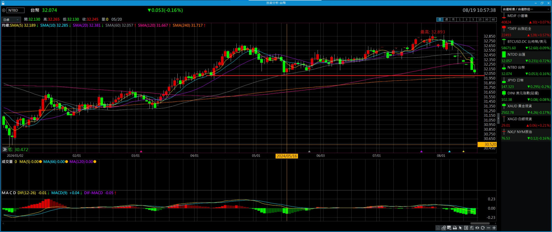Click the refresh chart icon
552x232 pixels.
(483, 228)
